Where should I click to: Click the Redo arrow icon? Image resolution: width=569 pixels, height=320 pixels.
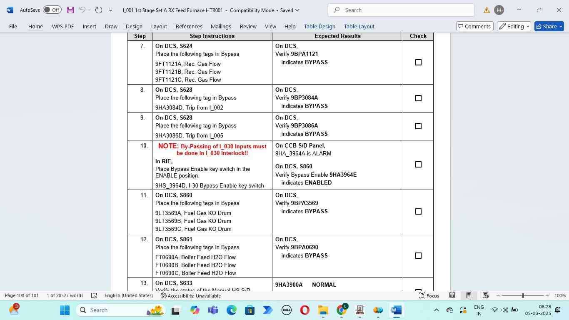point(99,10)
